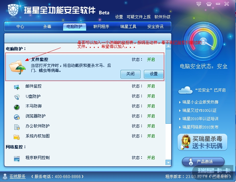This screenshot has height=182, width=236.
Task: Click the 网络监控 section header
Action: pyautogui.click(x=16, y=147)
